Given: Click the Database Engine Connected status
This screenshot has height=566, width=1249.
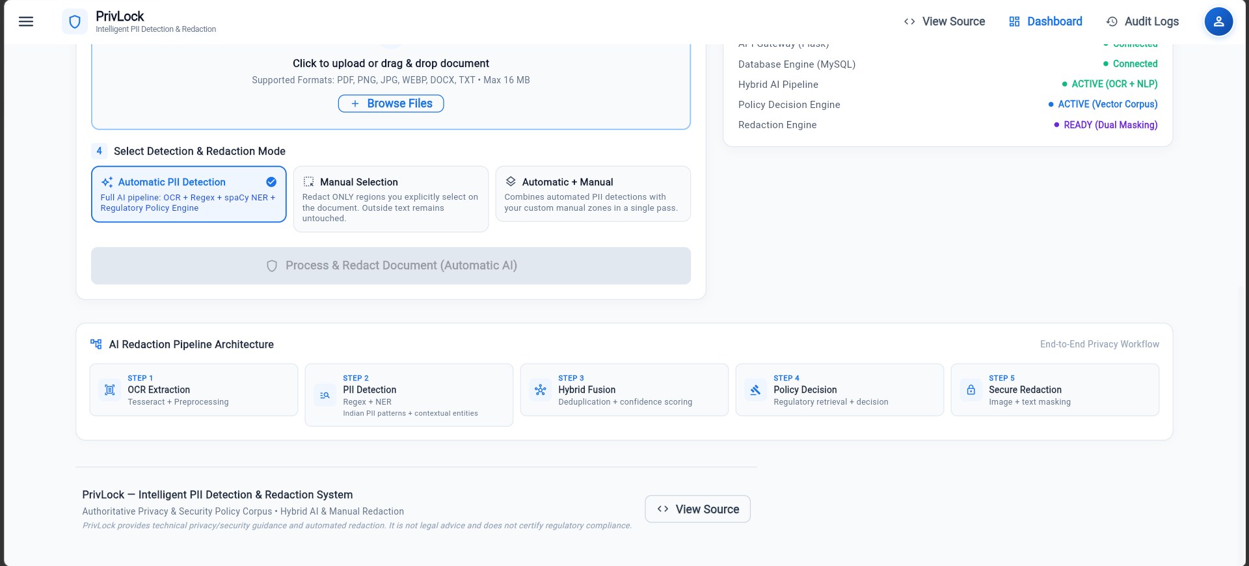Looking at the screenshot, I should (1131, 64).
